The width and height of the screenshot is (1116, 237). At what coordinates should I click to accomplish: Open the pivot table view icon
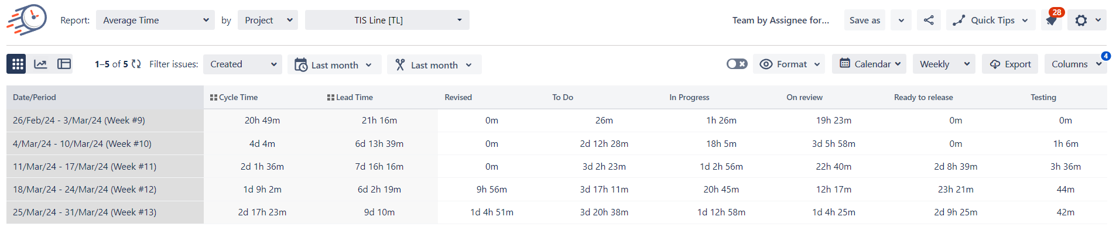click(64, 64)
